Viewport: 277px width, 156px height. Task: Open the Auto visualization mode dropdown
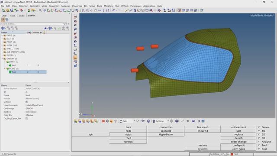pos(134,121)
